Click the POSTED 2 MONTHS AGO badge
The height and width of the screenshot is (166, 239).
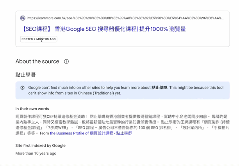(39, 39)
